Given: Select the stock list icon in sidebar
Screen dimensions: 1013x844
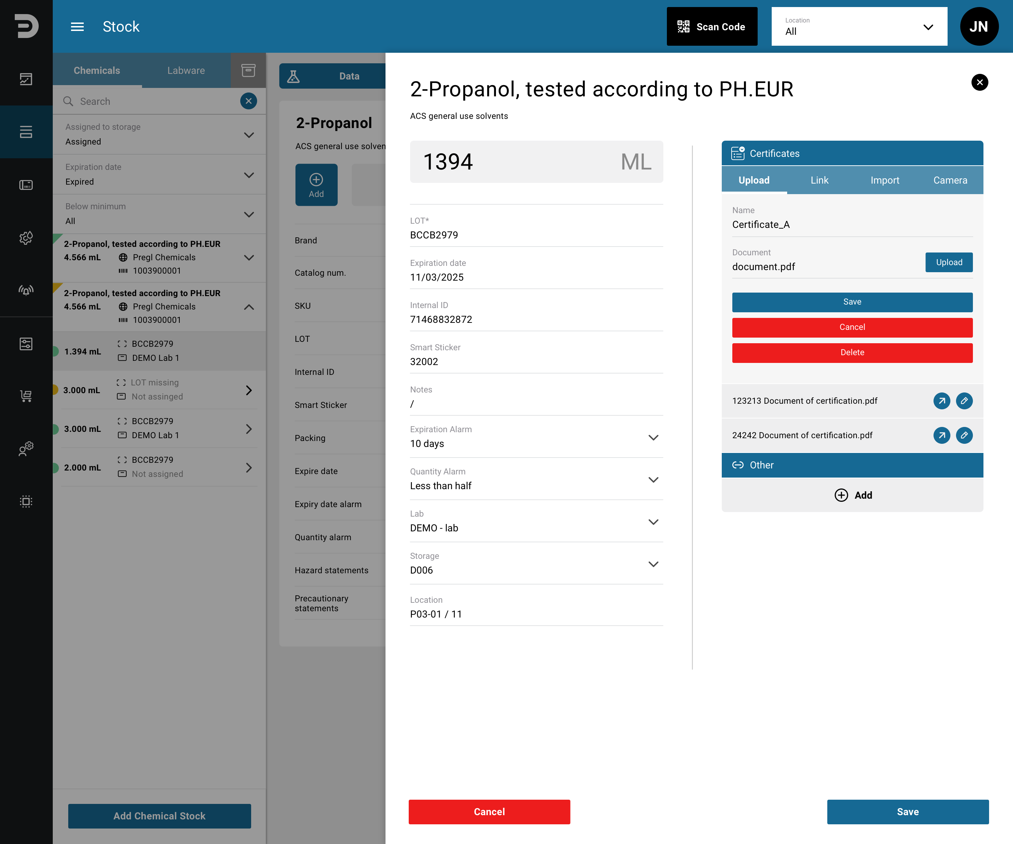Looking at the screenshot, I should pos(26,132).
